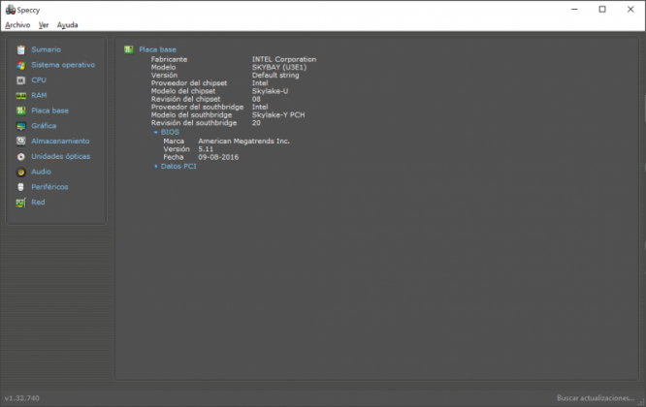Screen dimensions: 646x407
Task: Click the version v1.32.740 text
Action: [x=22, y=398]
